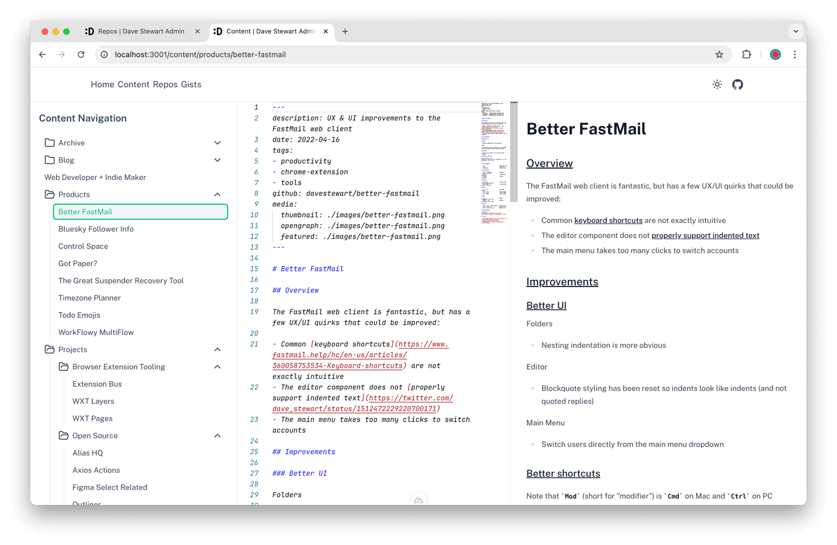Click the Chrome profile avatar
837x545 pixels.
[775, 54]
